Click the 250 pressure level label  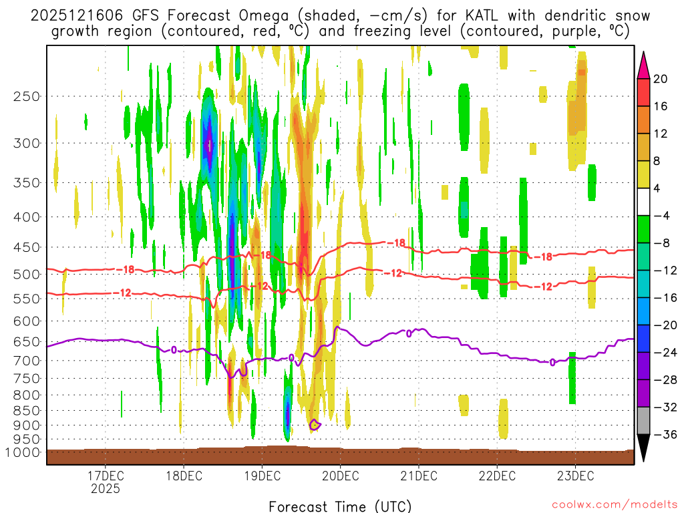27,96
